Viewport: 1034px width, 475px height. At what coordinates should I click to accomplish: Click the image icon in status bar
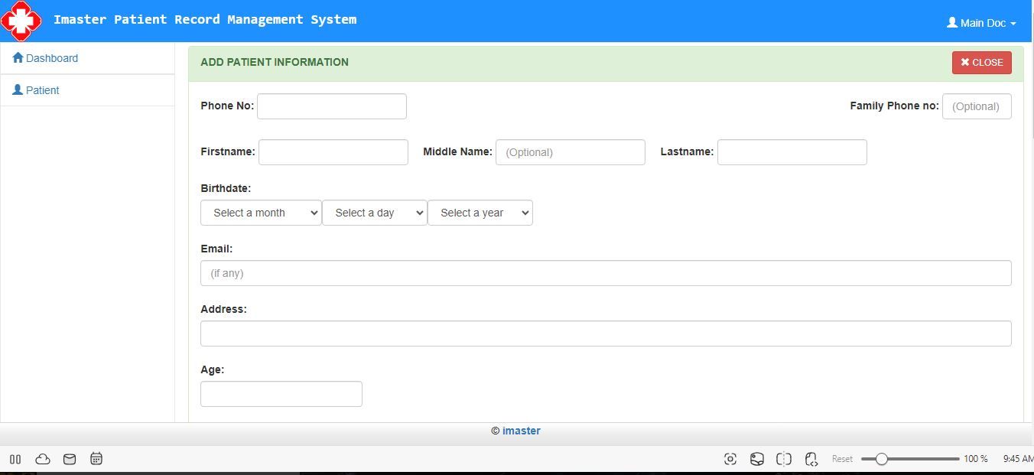756,459
